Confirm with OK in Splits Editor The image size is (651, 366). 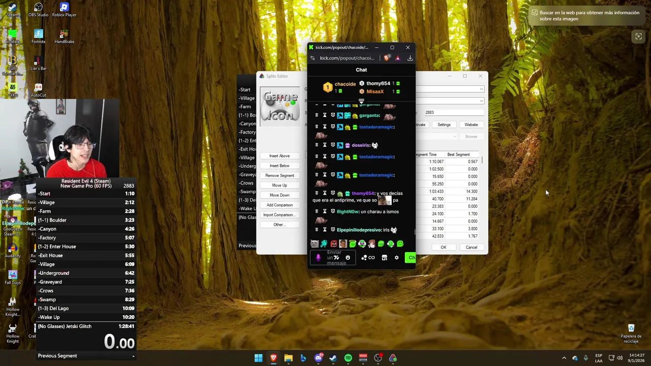click(443, 248)
